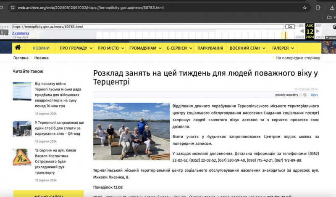Click Читайте також sidebar heading

(28, 71)
